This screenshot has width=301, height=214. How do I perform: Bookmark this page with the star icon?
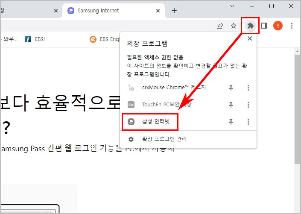point(234,26)
